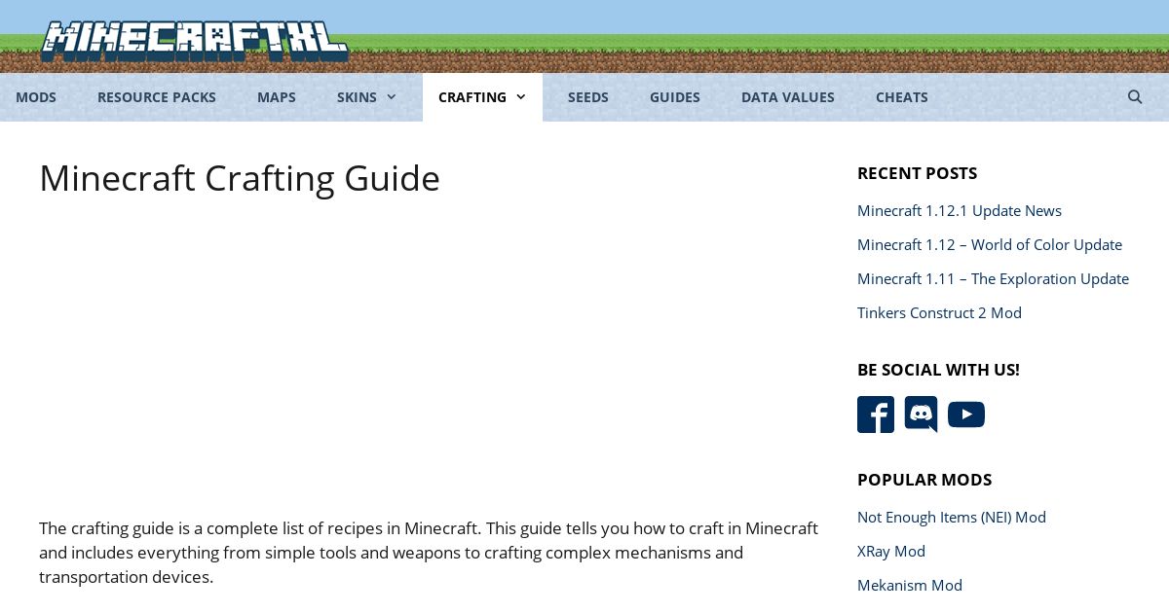Expand the Skins menu chevron
The width and height of the screenshot is (1169, 613).
[x=392, y=97]
